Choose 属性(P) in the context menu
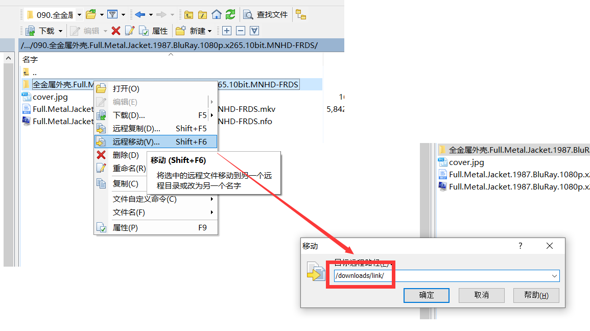Viewport: 590px width, 331px height. 156,228
